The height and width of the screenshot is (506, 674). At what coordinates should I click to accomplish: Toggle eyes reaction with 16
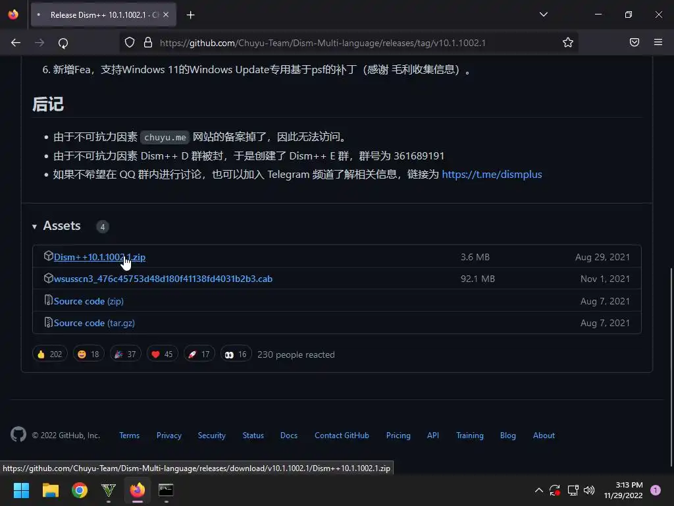236,354
